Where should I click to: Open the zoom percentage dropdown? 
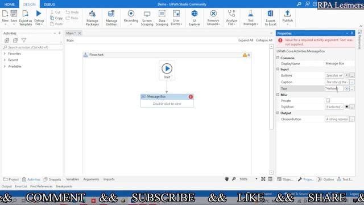pyautogui.click(x=257, y=179)
